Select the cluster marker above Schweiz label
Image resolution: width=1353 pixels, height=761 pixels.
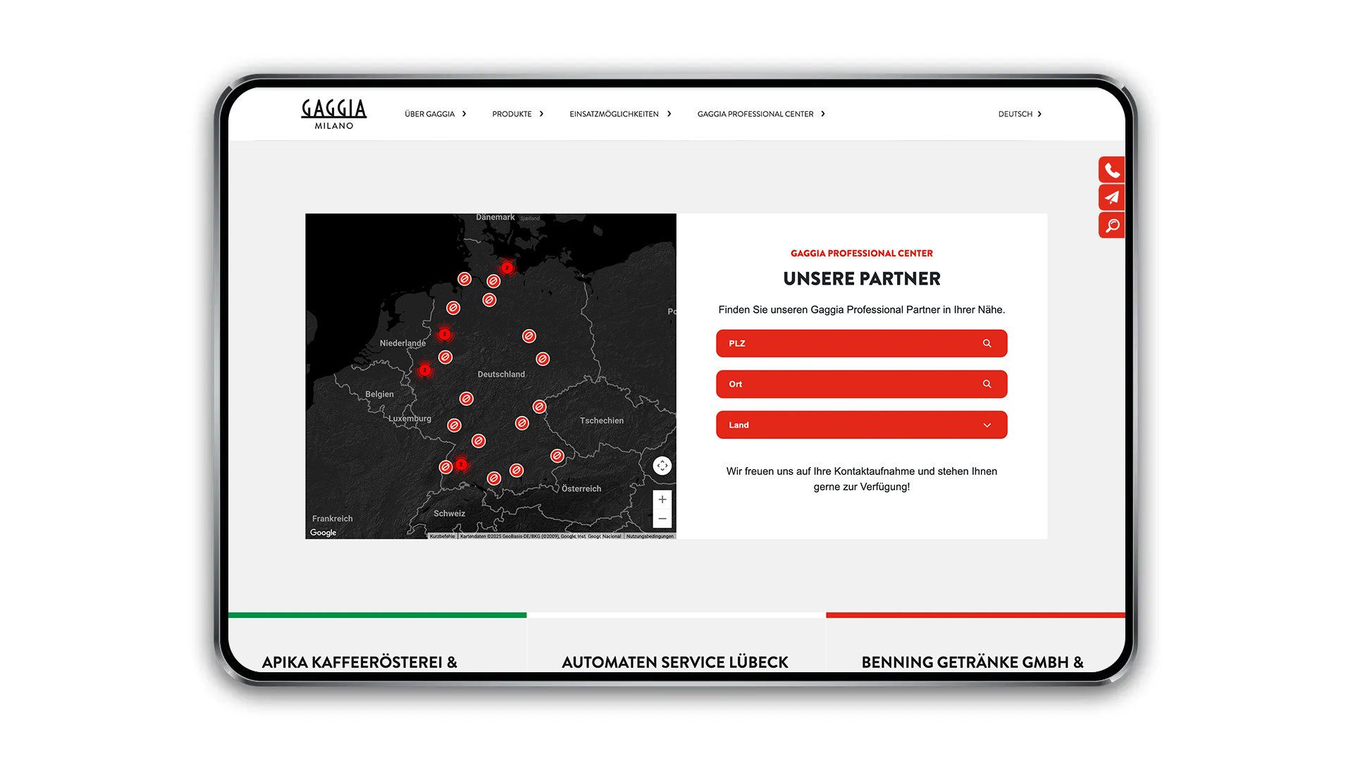tap(461, 464)
